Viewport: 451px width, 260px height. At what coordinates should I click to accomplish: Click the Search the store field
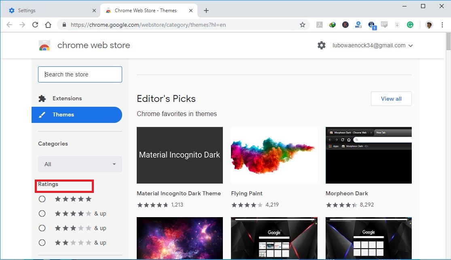[x=80, y=74]
